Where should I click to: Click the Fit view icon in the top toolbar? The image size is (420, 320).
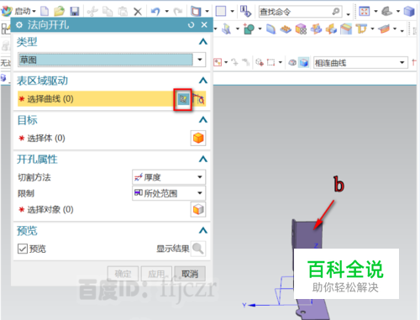(364, 12)
